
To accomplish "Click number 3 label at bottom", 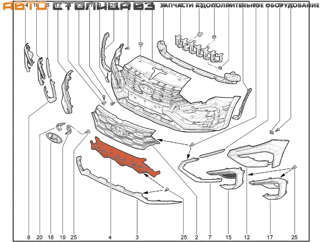I will tap(137, 237).
